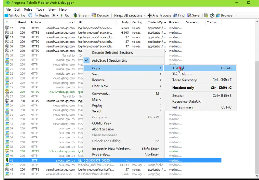Image resolution: width=259 pixels, height=180 pixels.
Task: Click the comment speech bubble toolbar icon
Action: click(30, 15)
